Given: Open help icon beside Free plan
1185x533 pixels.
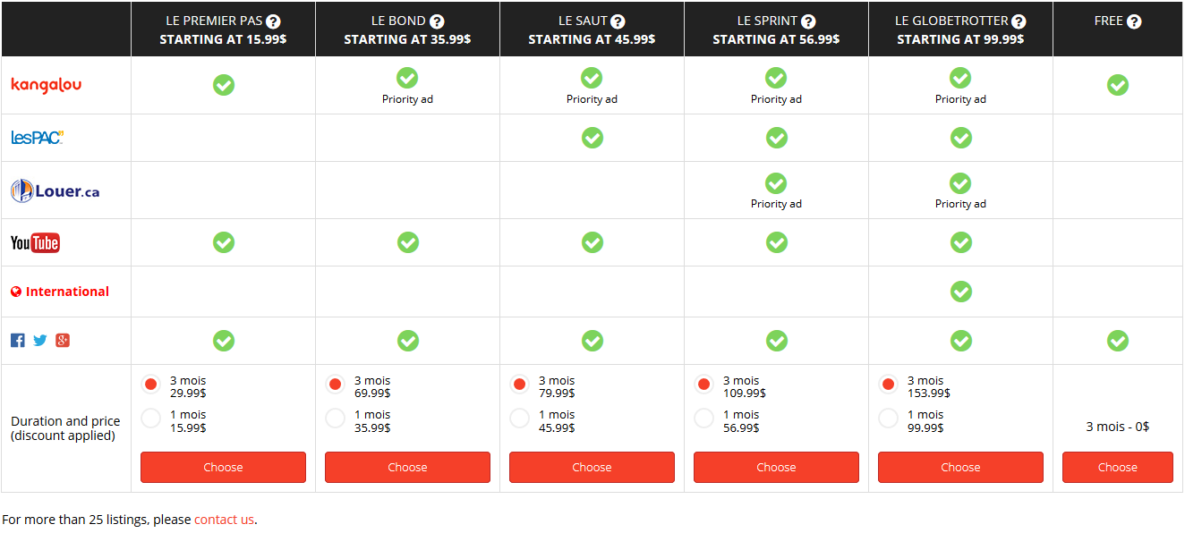Looking at the screenshot, I should coord(1134,21).
